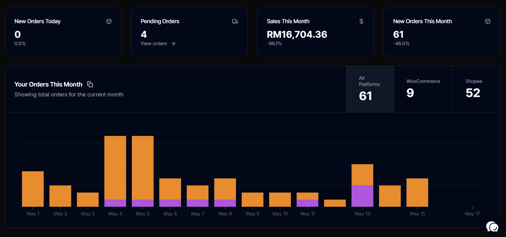
Task: Click the orange Shopee bar for May 4
Action: pyautogui.click(x=115, y=168)
